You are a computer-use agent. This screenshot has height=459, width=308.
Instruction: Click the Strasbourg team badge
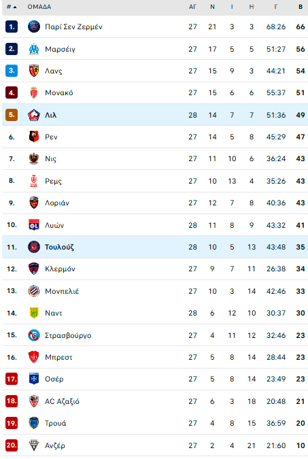pyautogui.click(x=34, y=335)
